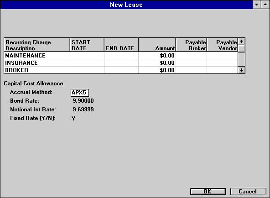The height and width of the screenshot is (198, 270).
Task: Click the INSURANCE end date cell
Action: pos(121,63)
